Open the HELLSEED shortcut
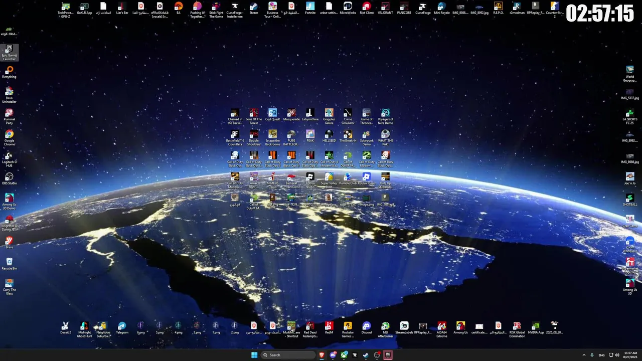 tap(329, 136)
